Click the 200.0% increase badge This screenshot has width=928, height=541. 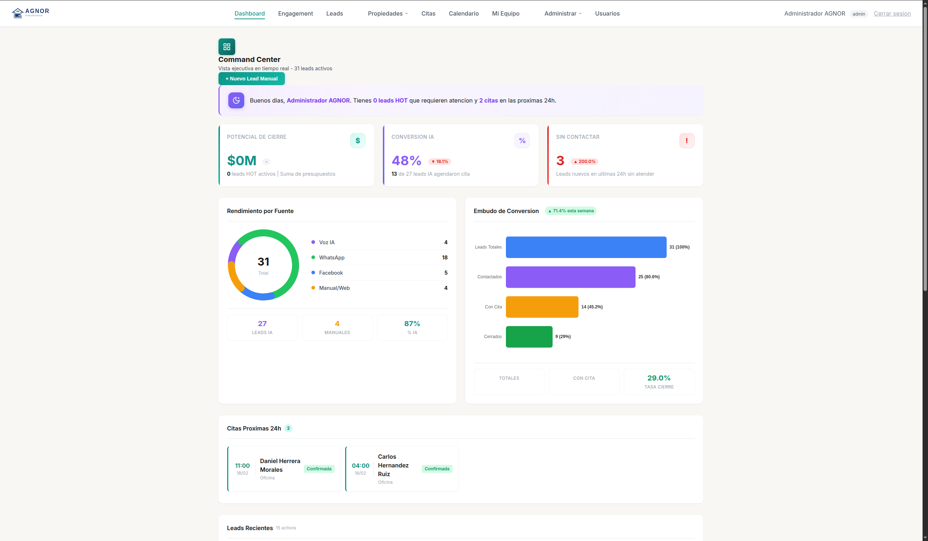(x=584, y=162)
